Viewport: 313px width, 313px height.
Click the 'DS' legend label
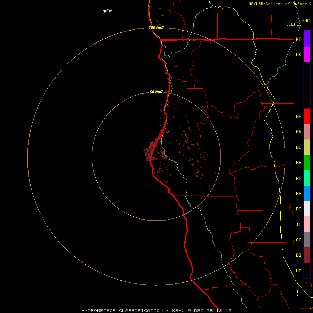[298, 209]
